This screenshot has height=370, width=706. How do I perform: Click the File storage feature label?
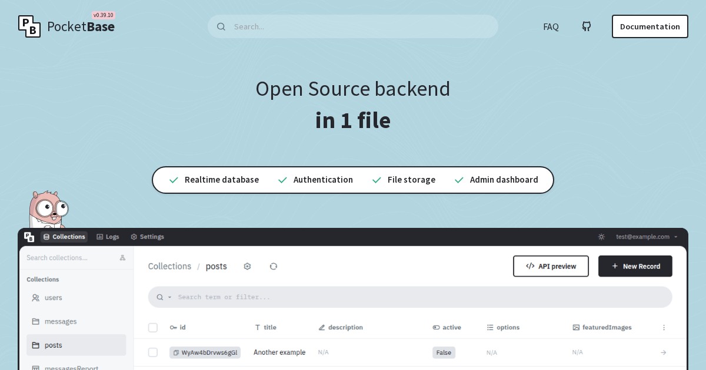(x=411, y=180)
